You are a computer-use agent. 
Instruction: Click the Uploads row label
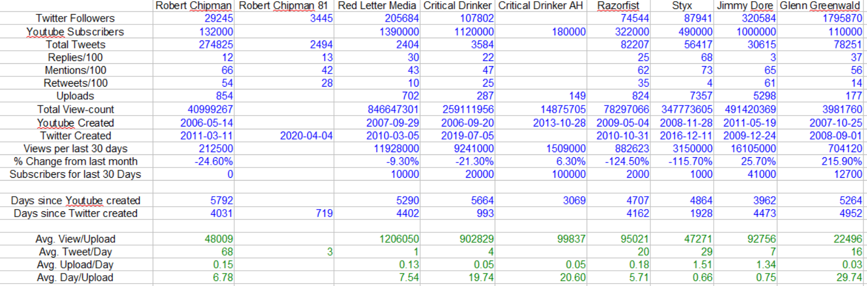75,96
